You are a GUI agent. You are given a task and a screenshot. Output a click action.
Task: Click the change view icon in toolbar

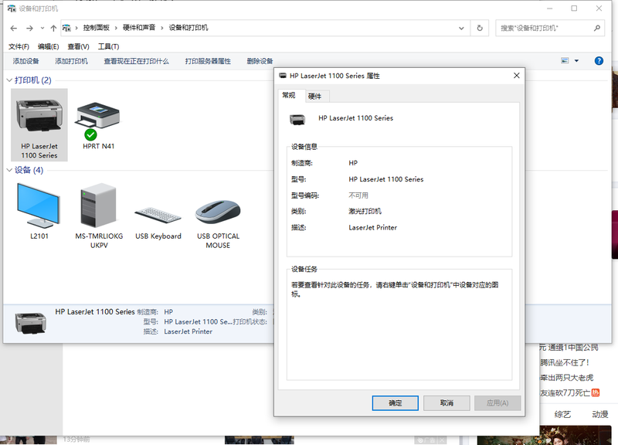pos(565,61)
